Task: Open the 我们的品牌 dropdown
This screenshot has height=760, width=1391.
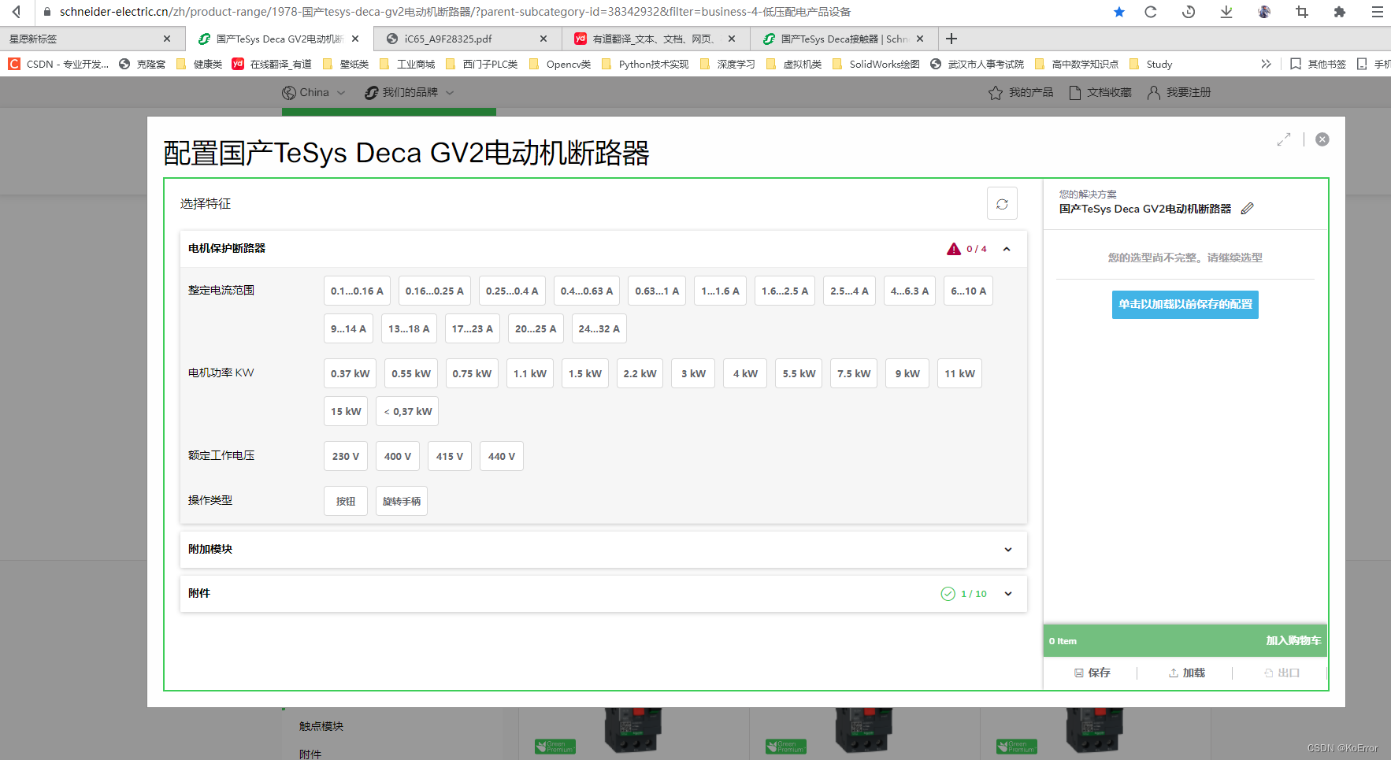Action: pyautogui.click(x=410, y=93)
